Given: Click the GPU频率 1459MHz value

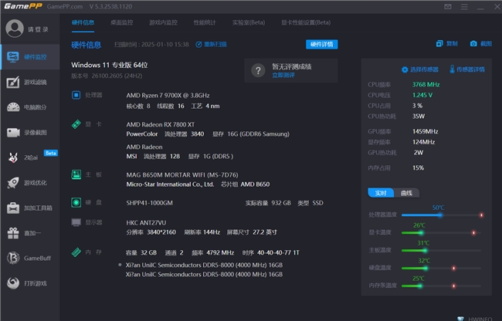Looking at the screenshot, I should (x=426, y=131).
